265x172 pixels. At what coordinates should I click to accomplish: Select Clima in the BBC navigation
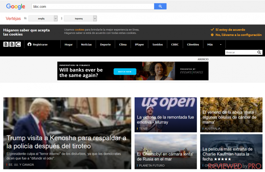coord(123,45)
